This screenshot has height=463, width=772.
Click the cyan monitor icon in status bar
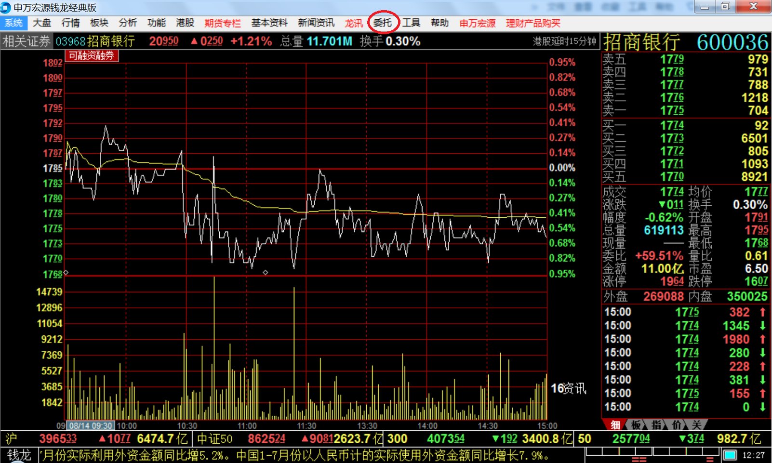(730, 455)
